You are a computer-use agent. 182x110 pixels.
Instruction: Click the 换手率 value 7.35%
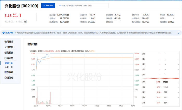click(x=146, y=15)
